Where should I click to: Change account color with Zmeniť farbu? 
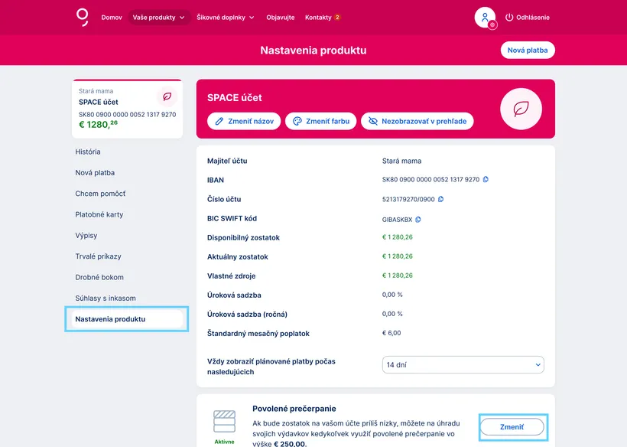point(320,121)
